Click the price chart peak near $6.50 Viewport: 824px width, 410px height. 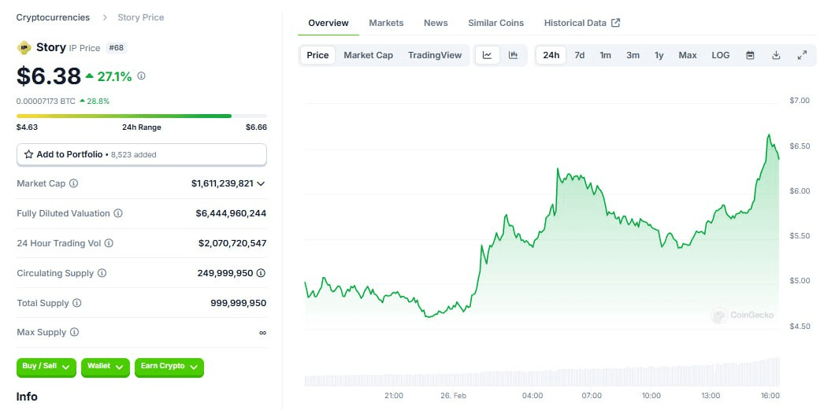point(769,135)
